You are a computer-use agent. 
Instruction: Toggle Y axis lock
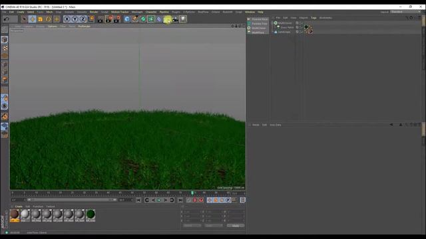(x=75, y=19)
